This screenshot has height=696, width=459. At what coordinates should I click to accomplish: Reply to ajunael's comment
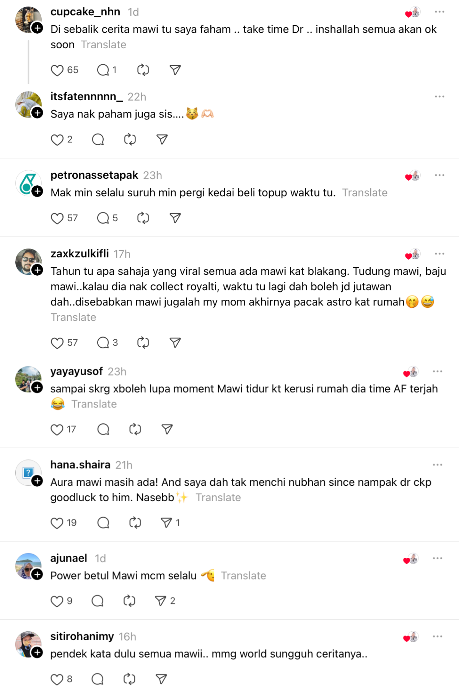pyautogui.click(x=98, y=601)
